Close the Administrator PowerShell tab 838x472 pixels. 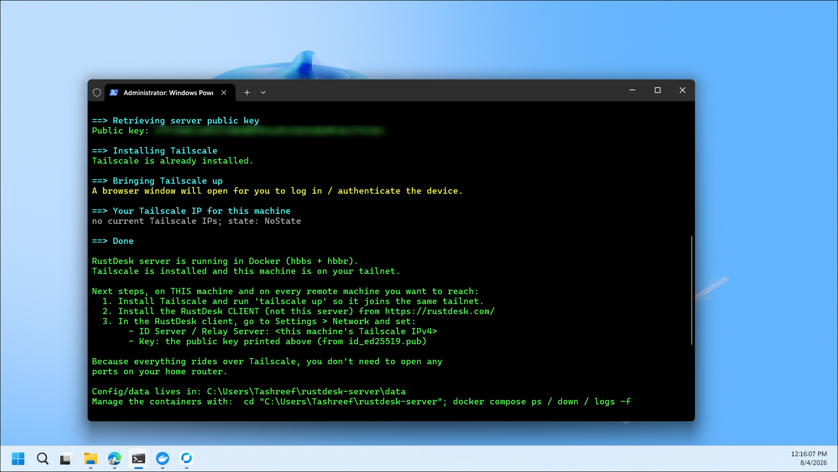[224, 92]
